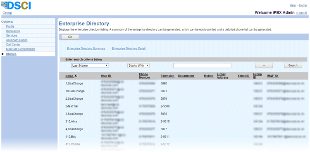Screen dimensions: 310x152
Task: Select the 3,SeaChange name entry
Action: coord(74,114)
